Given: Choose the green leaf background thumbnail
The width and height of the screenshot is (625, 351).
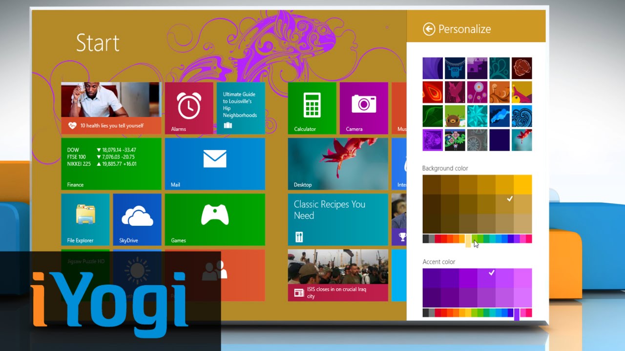Looking at the screenshot, I should tap(433, 116).
